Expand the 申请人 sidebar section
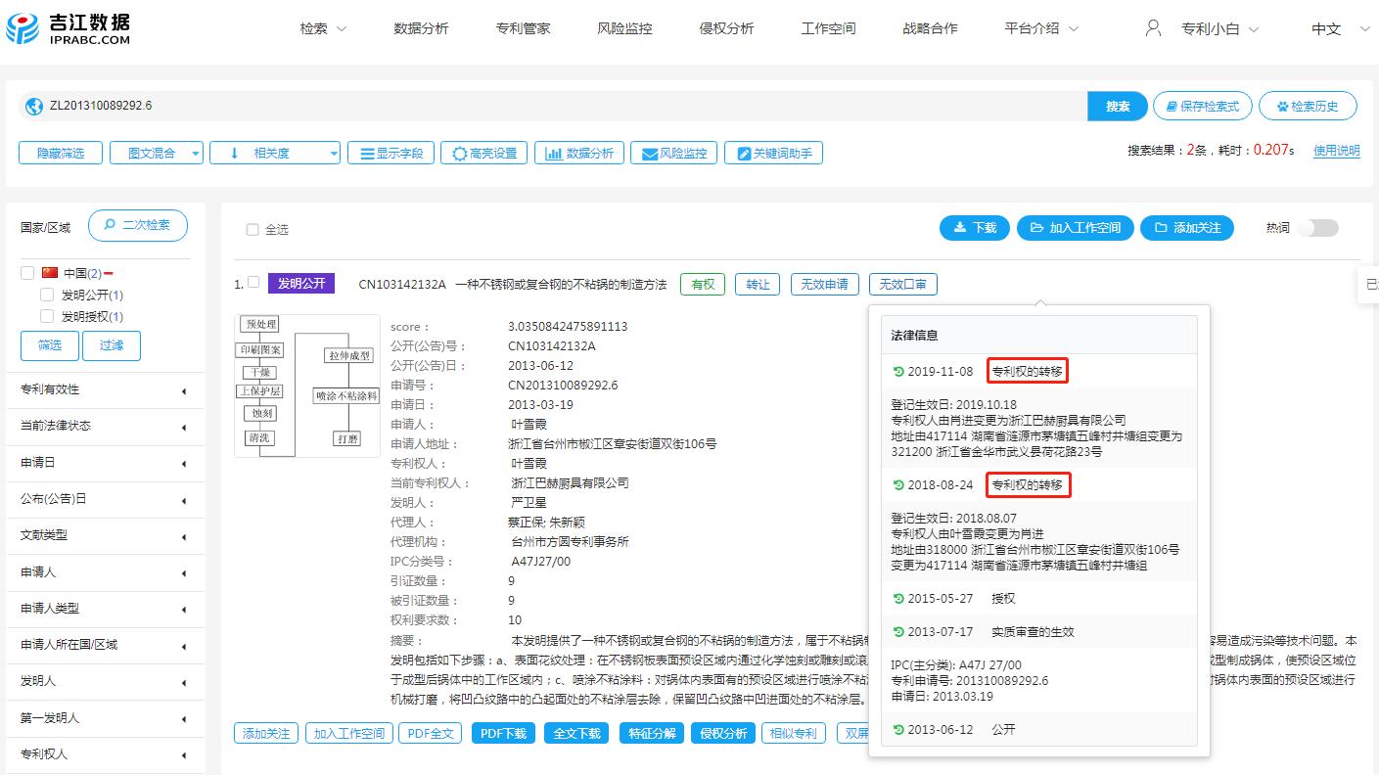 [x=105, y=572]
